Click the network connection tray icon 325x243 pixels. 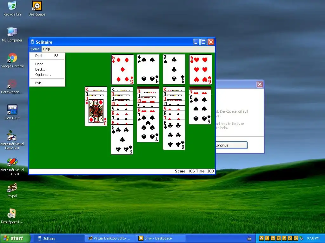click(x=302, y=238)
